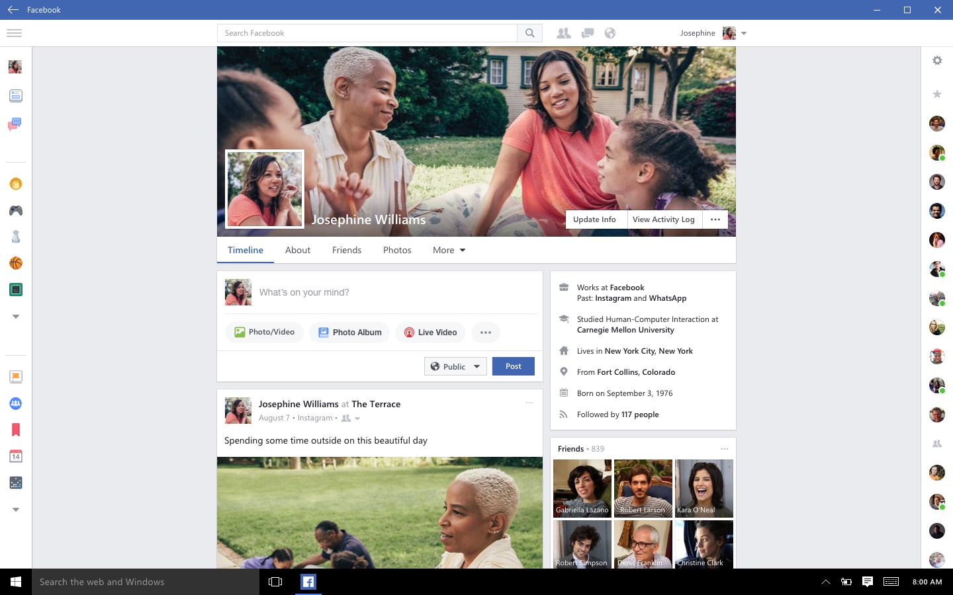Open the Events calendar icon
This screenshot has width=953, height=595.
click(x=16, y=456)
